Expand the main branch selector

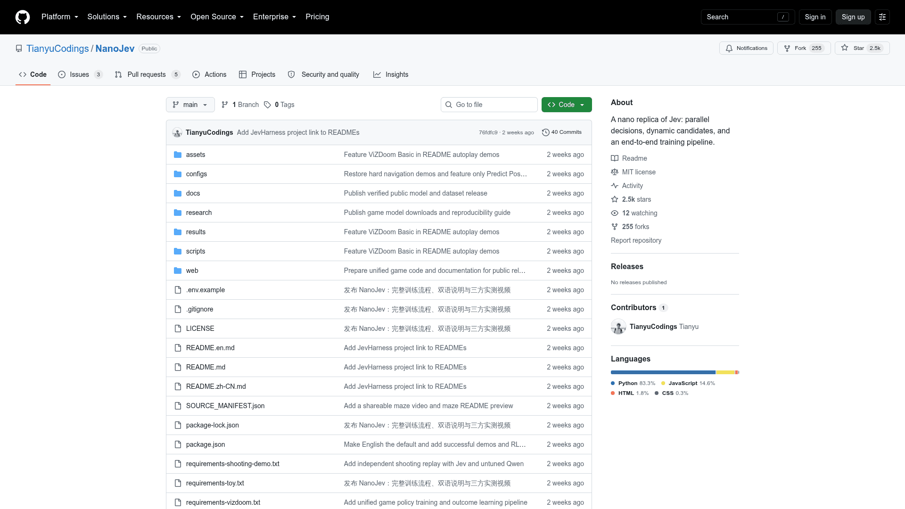pyautogui.click(x=190, y=105)
